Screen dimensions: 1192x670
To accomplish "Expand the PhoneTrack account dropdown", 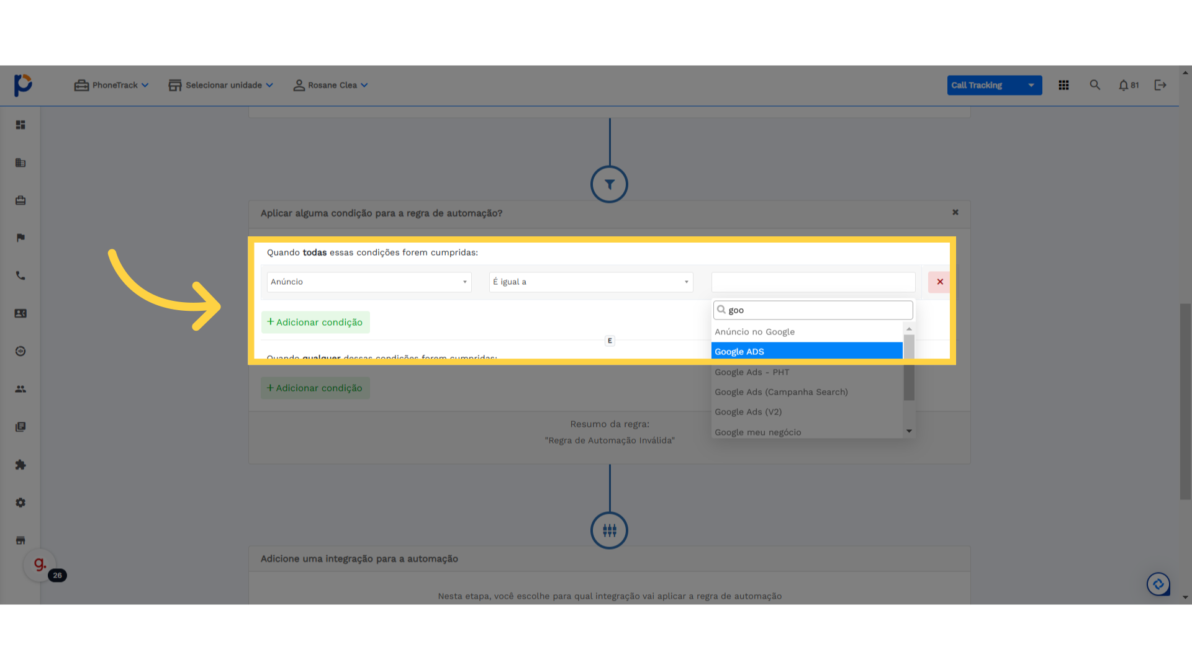I will point(111,85).
